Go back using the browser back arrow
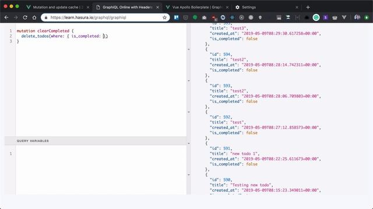This screenshot has width=373, height=209. pos(6,17)
